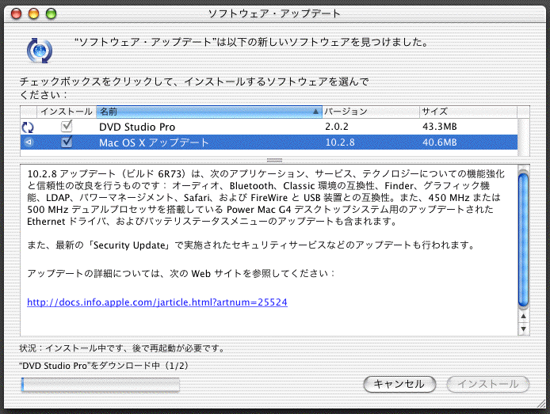Click the blue vertical scrollbar thumb in description
The image size is (550, 414).
coord(523,240)
